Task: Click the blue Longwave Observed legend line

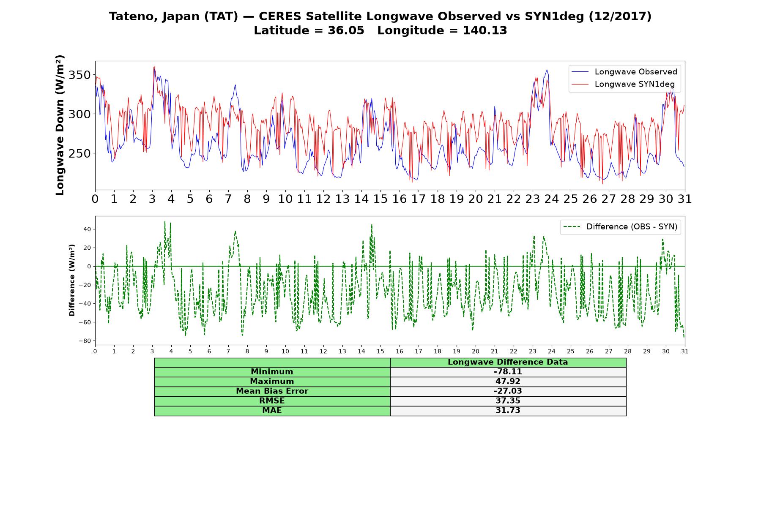Action: click(x=580, y=72)
